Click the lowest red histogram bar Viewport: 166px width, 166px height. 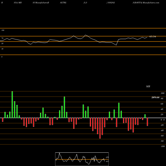click(x=100, y=128)
